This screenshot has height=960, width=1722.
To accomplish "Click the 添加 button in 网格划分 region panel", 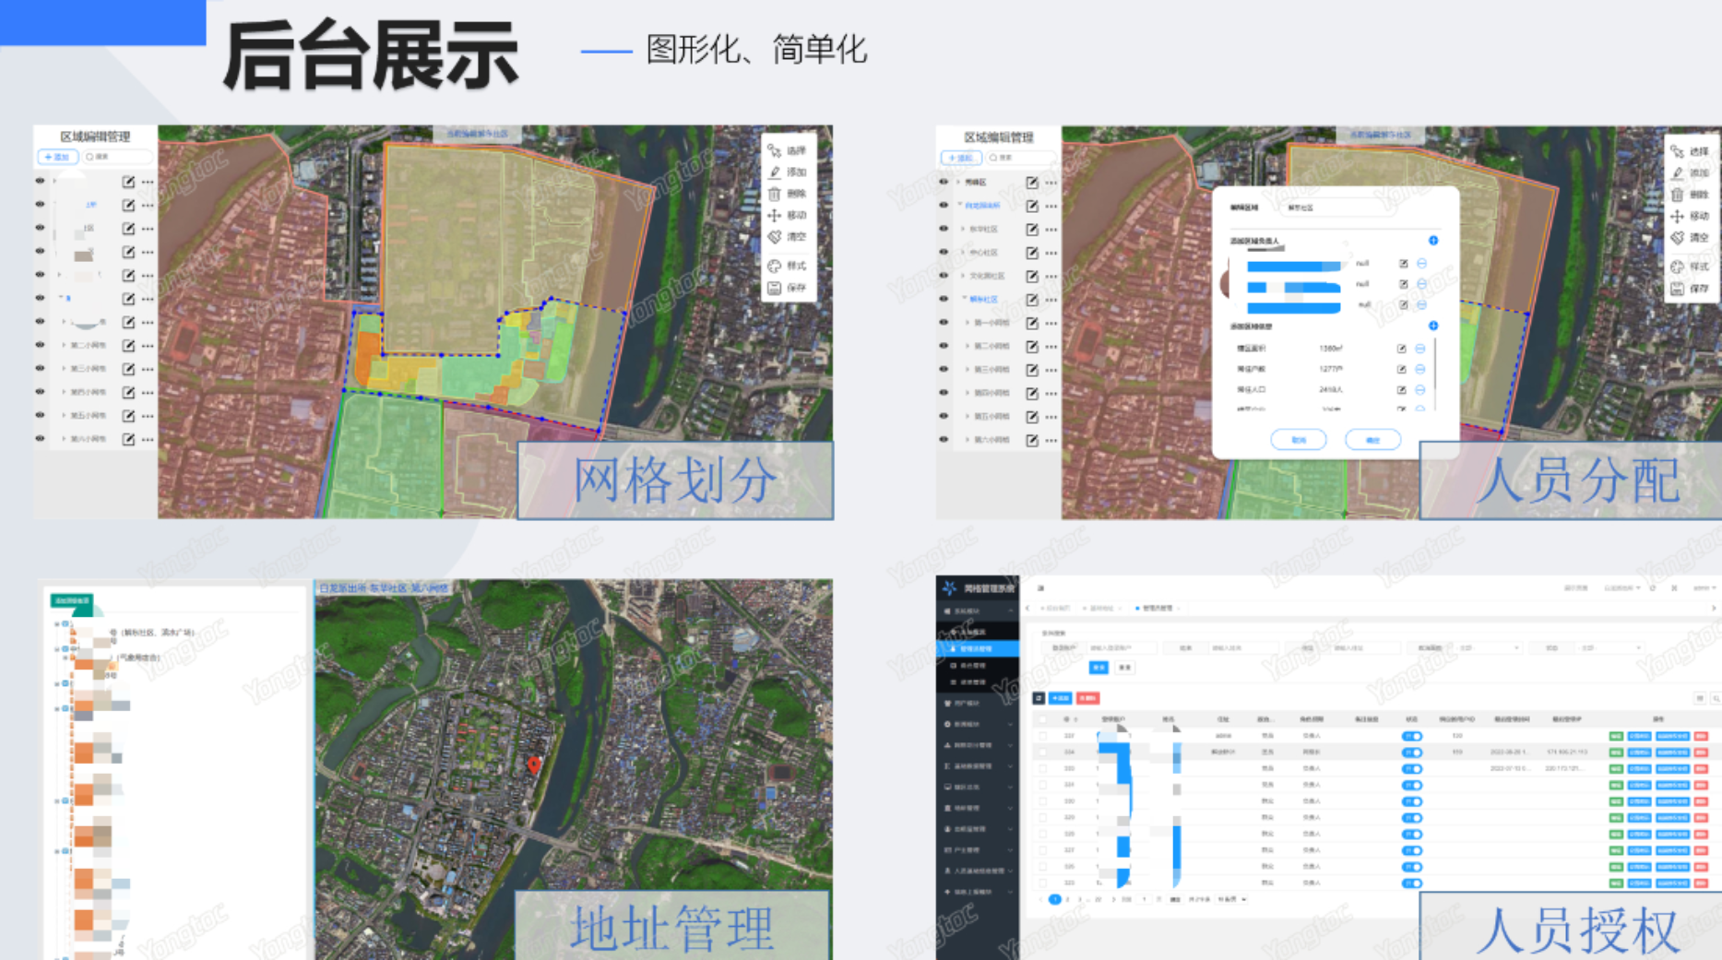I will (57, 158).
